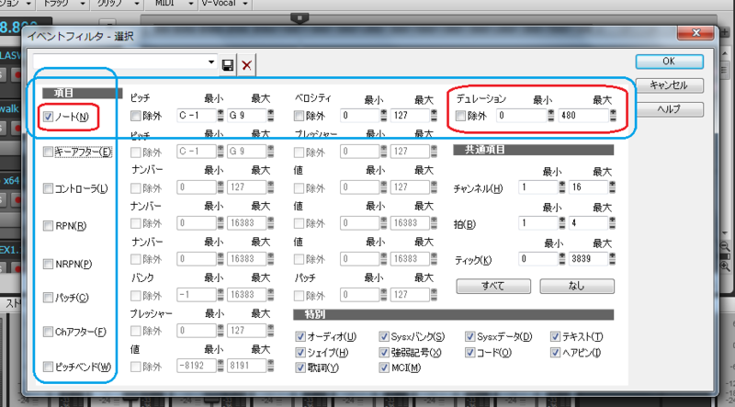Adjust duration maximum 480 spinner arrows
735x407 pixels.
tap(613, 116)
